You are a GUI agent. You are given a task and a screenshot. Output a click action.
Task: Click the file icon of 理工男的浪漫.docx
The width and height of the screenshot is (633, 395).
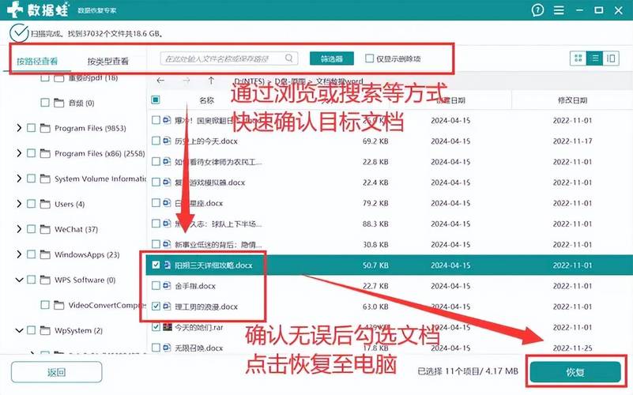pyautogui.click(x=167, y=307)
